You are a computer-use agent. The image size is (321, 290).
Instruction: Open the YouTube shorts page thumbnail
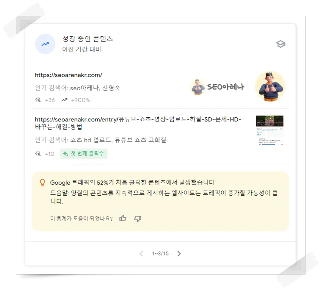point(270,130)
